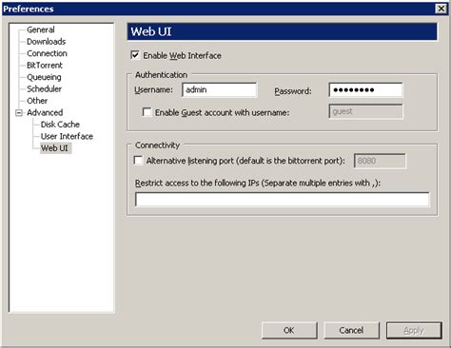
Task: Click the Authentication group label
Action: click(161, 75)
